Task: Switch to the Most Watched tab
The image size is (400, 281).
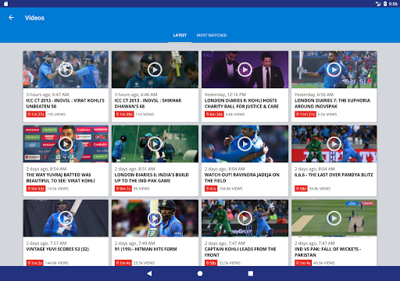Action: 212,35
